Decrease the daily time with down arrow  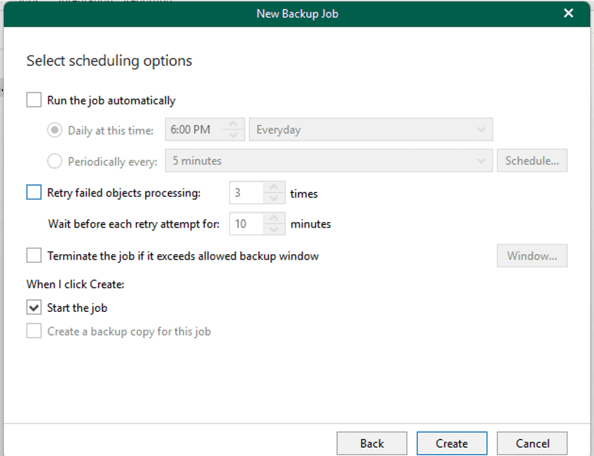(233, 135)
